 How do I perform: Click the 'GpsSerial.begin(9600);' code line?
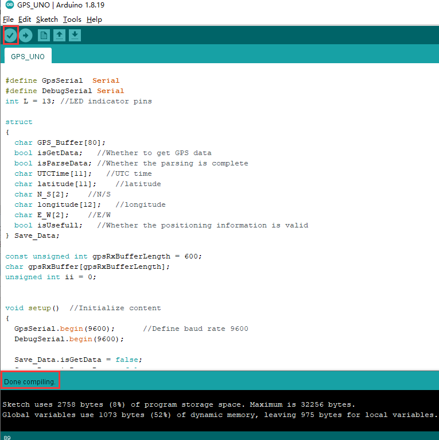click(x=64, y=329)
